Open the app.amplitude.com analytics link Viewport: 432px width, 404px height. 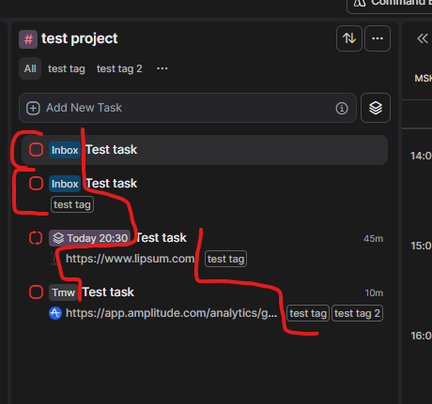(x=171, y=313)
